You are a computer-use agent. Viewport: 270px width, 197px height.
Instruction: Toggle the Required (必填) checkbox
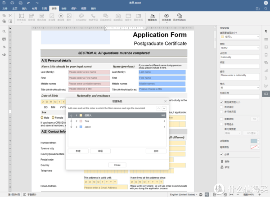(221, 154)
